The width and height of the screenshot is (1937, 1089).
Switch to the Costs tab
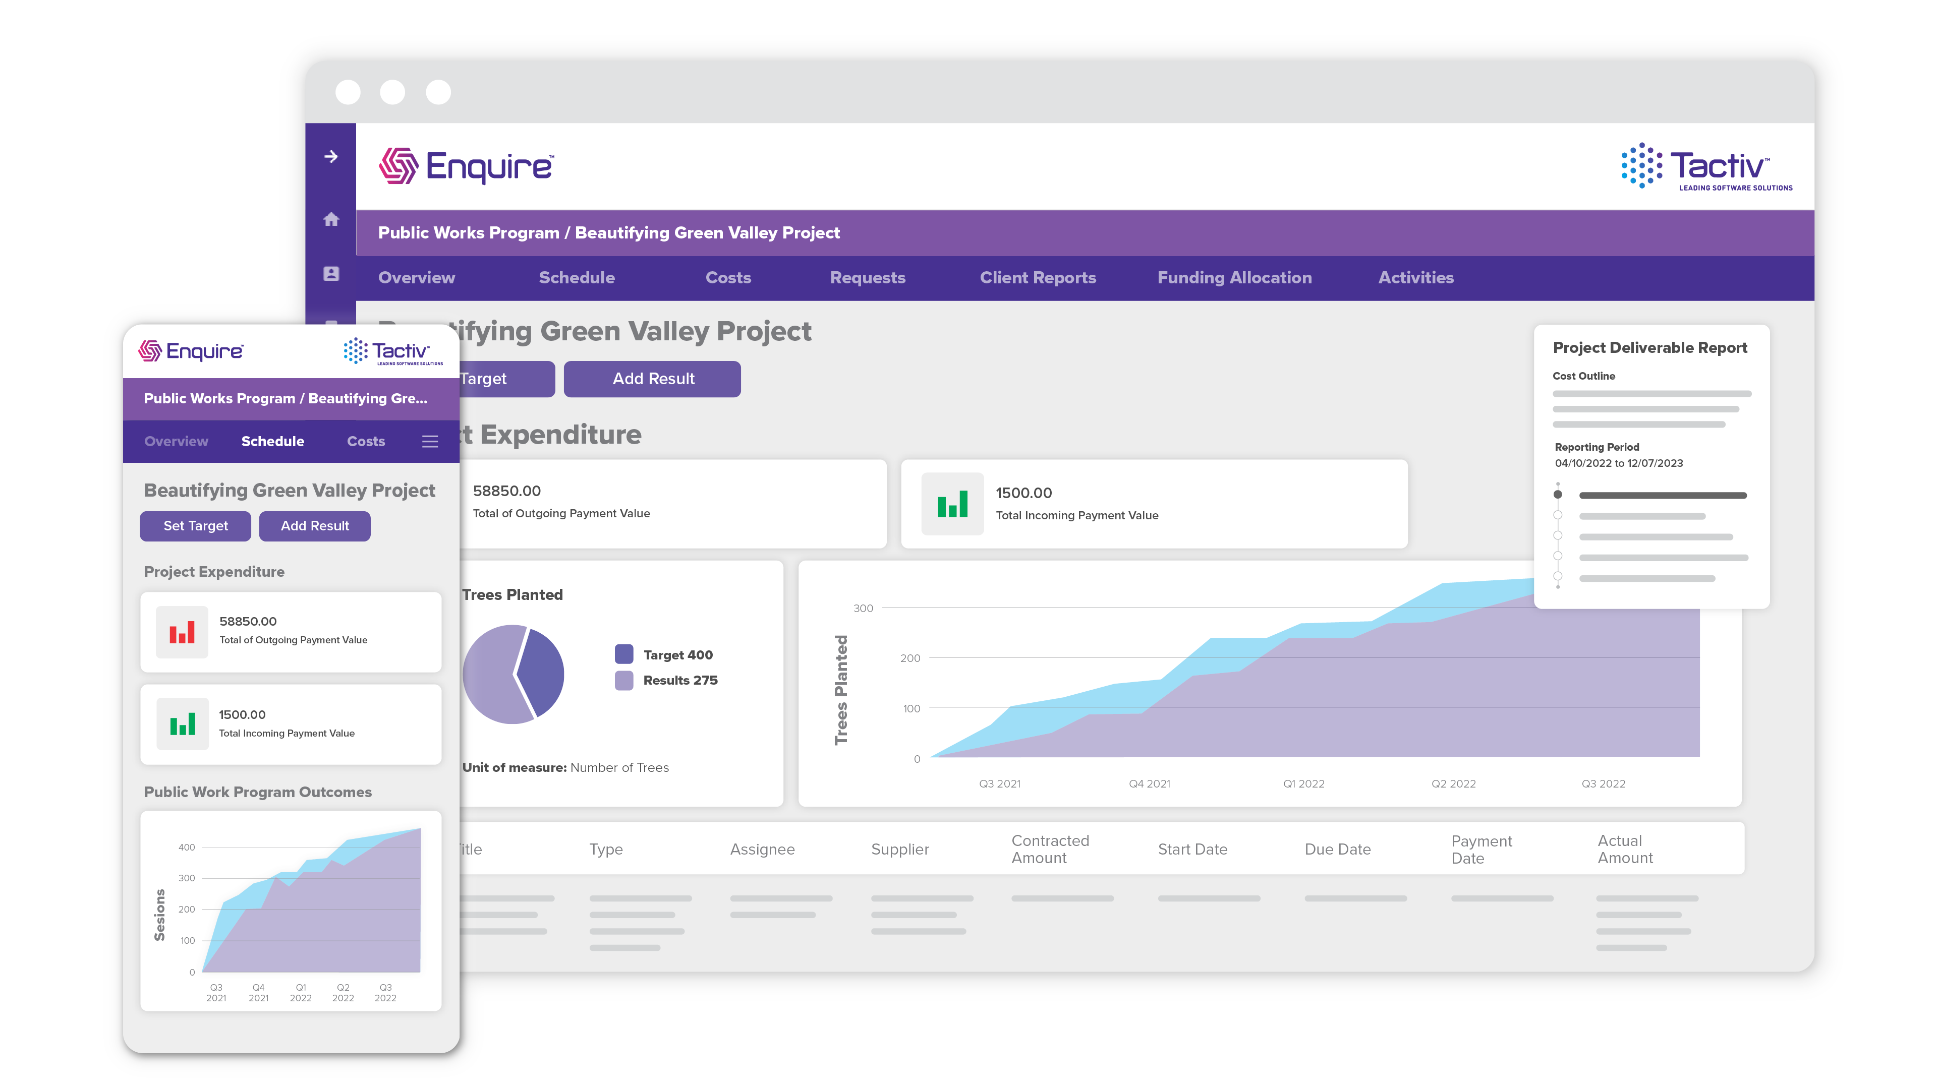728,277
